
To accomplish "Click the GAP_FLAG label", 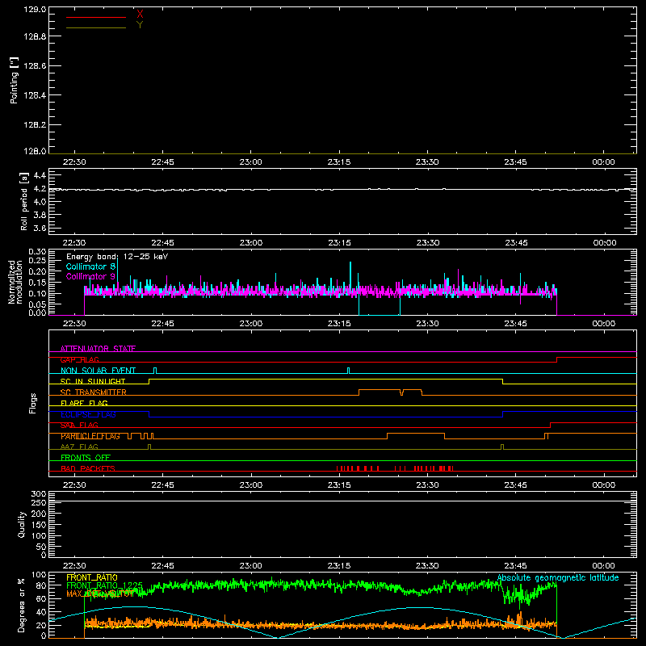I will point(80,359).
